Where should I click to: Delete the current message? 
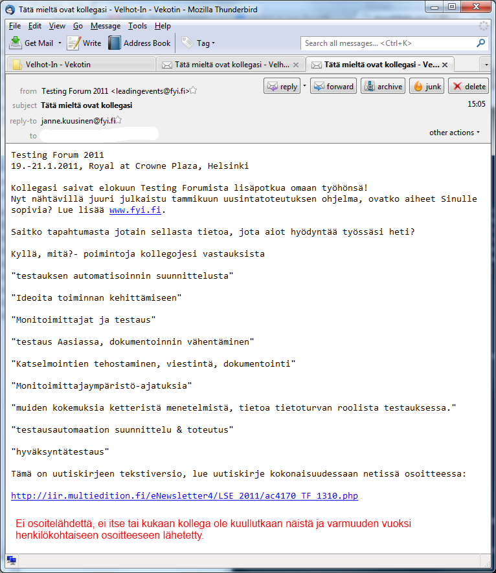click(x=468, y=87)
